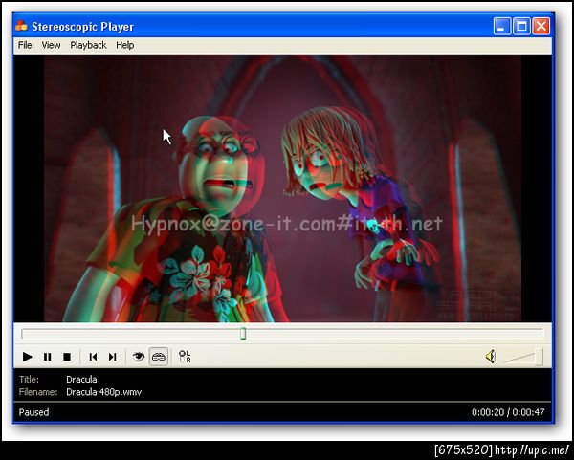Start playback with the Play button
The height and width of the screenshot is (460, 574).
(27, 357)
